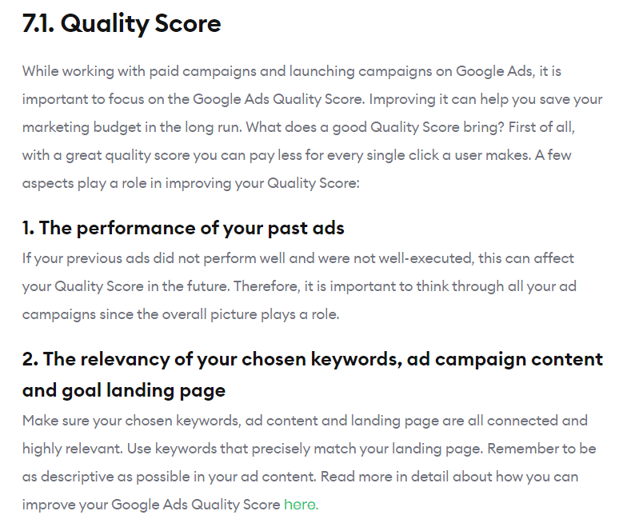Click the line starting "If your previous ads did not perform"
The image size is (623, 515).
coord(298,258)
